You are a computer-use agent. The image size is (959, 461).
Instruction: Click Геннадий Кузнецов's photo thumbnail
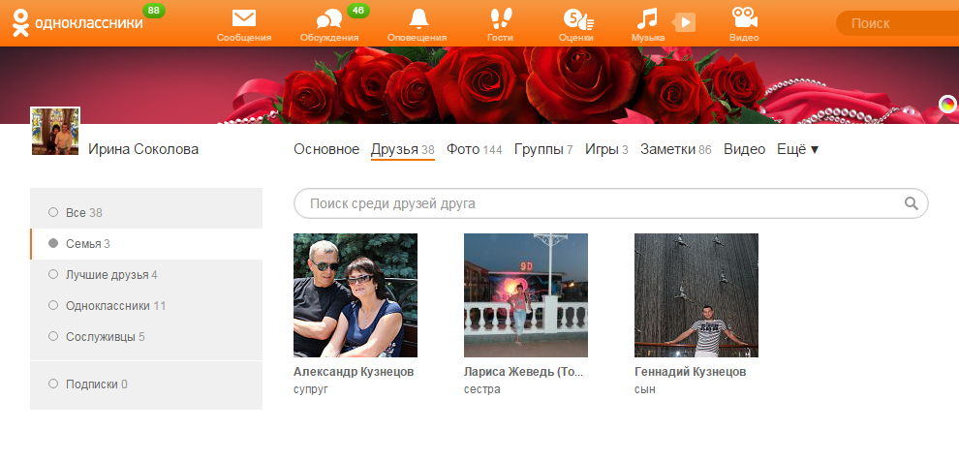[696, 295]
